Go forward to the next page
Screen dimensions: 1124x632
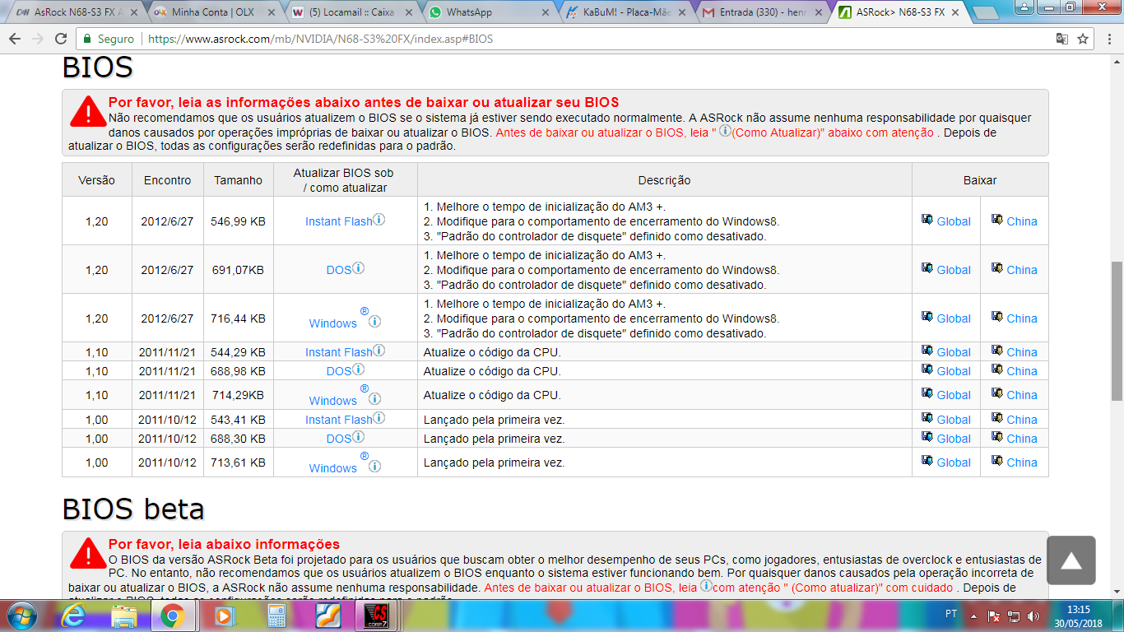(38, 39)
